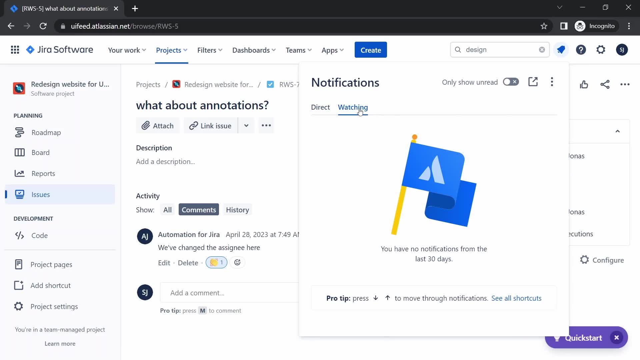This screenshot has height=360, width=640.
Task: Click the Add a comment field
Action: (230, 293)
